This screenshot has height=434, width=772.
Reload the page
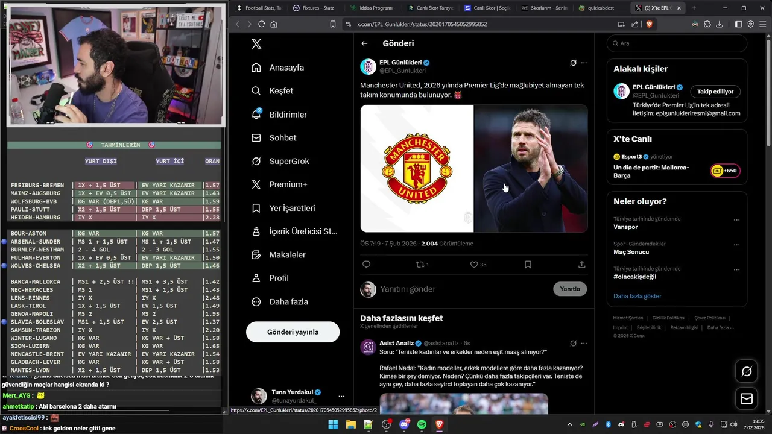[x=261, y=24]
